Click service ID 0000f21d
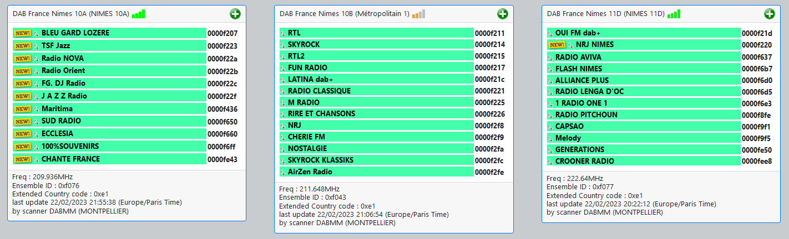 757,33
